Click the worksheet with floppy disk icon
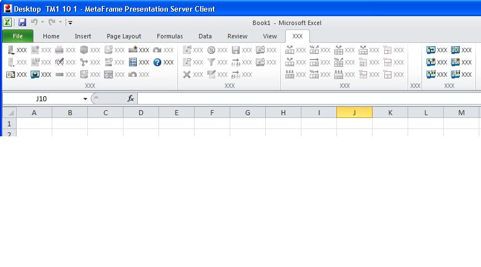 [35, 62]
